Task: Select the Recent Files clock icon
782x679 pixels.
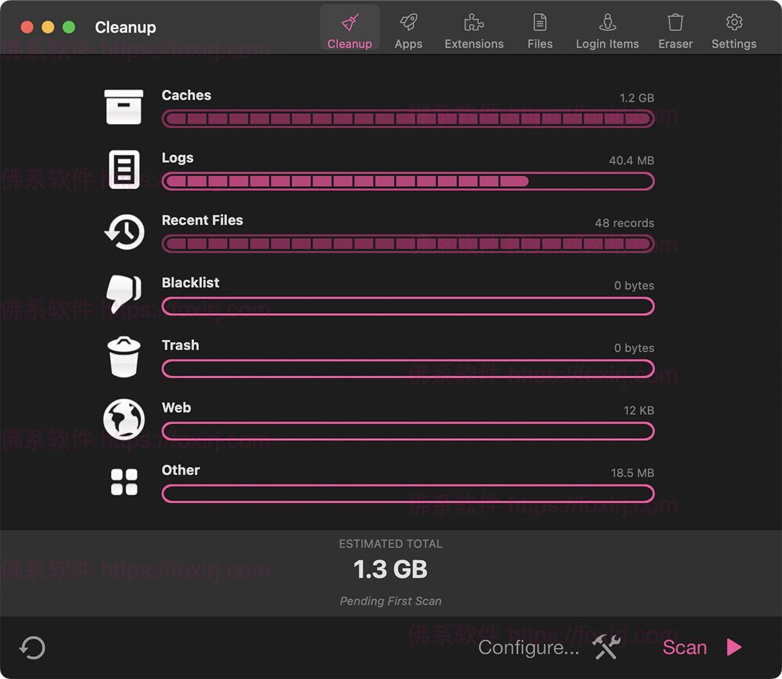Action: click(124, 232)
